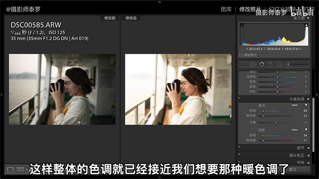Select the Crop Overlay tool
This screenshot has width=319, height=179.
click(243, 64)
